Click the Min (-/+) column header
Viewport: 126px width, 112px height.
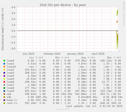[62, 58]
